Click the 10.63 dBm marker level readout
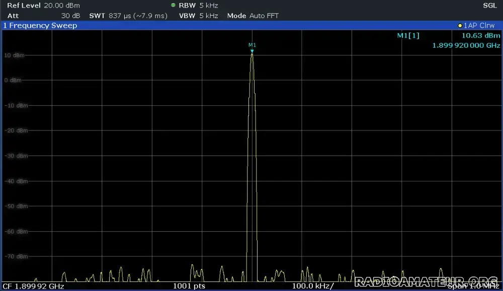The image size is (503, 291). 481,36
